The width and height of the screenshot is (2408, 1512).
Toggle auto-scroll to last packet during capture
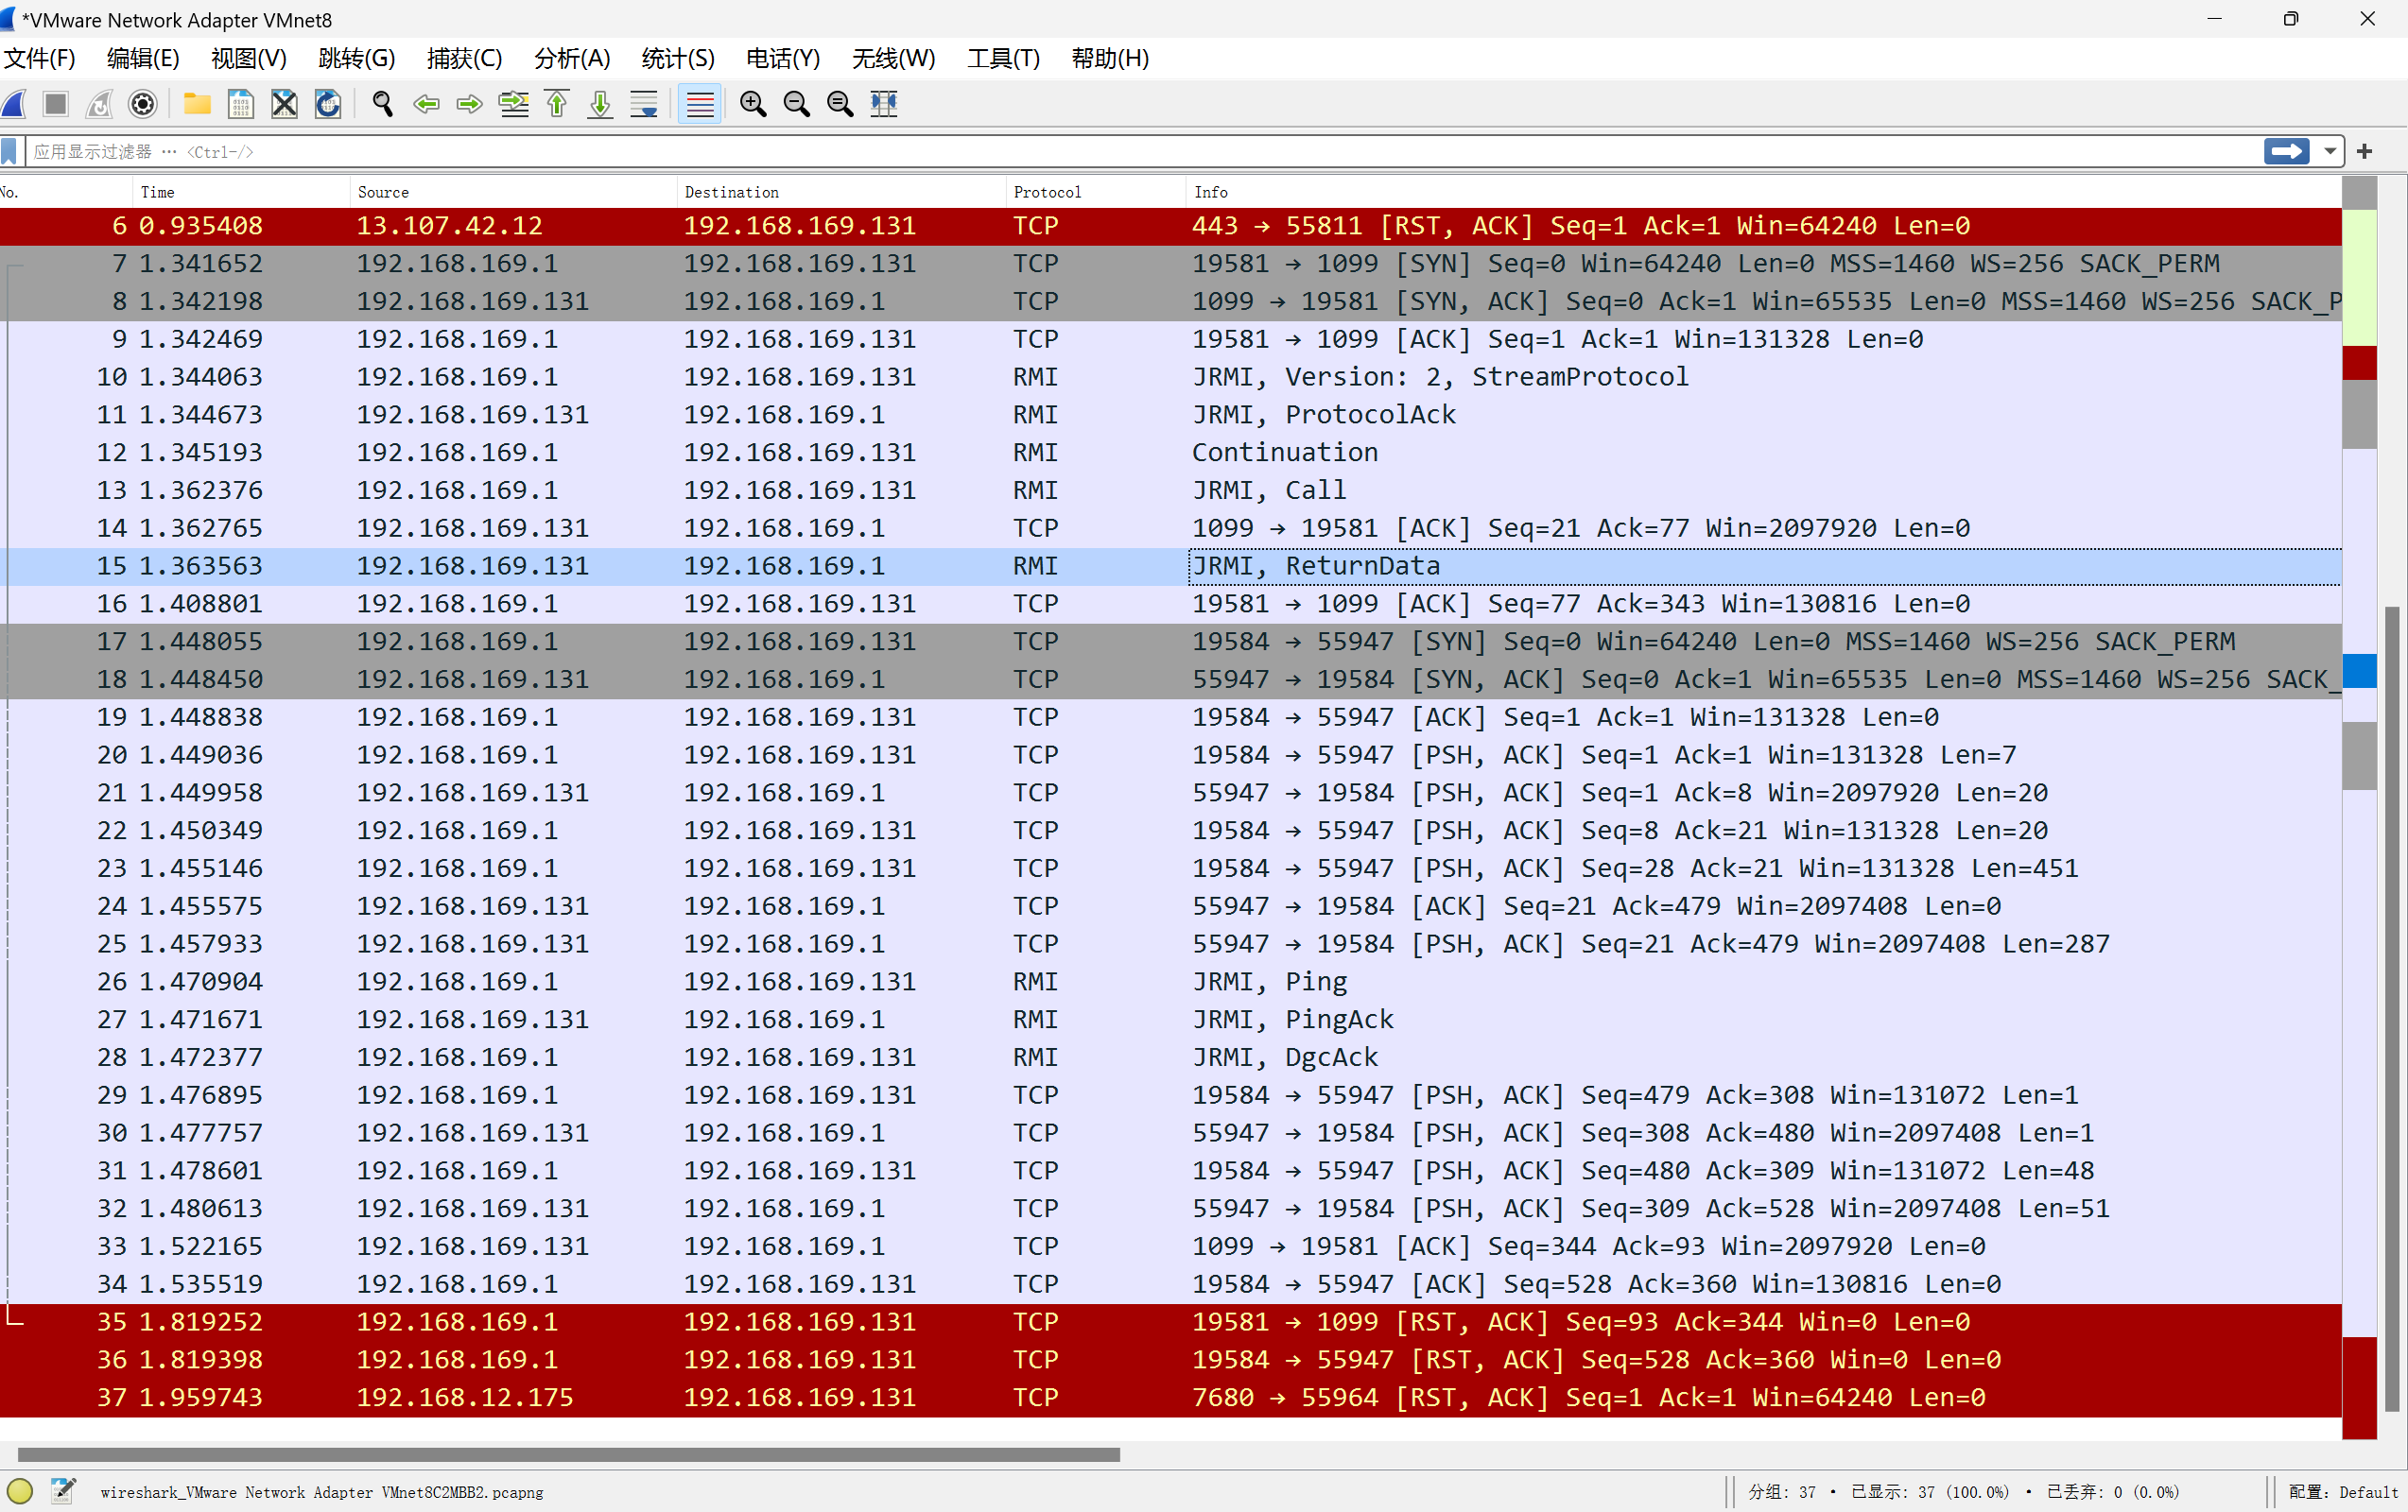tap(644, 104)
